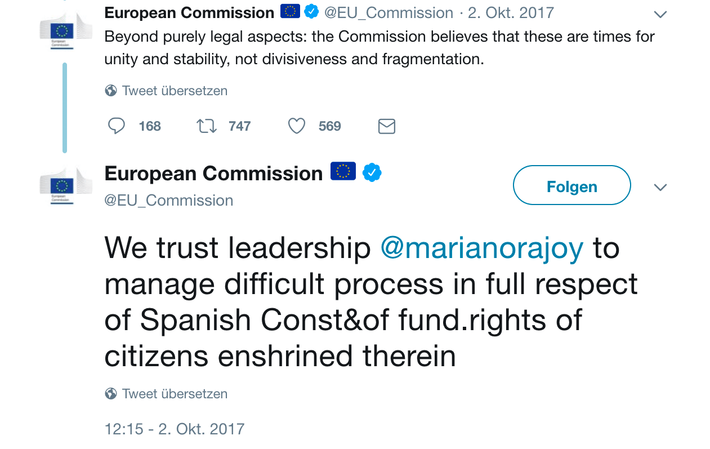Click the globe icon below main tweet

pyautogui.click(x=111, y=394)
